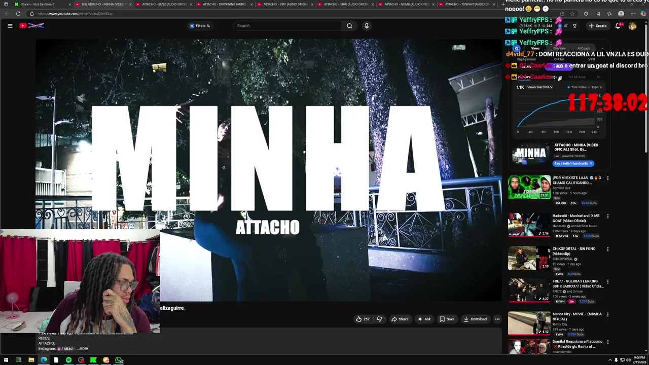Open the browser profile icon
This screenshot has width=649, height=365.
(621, 14)
